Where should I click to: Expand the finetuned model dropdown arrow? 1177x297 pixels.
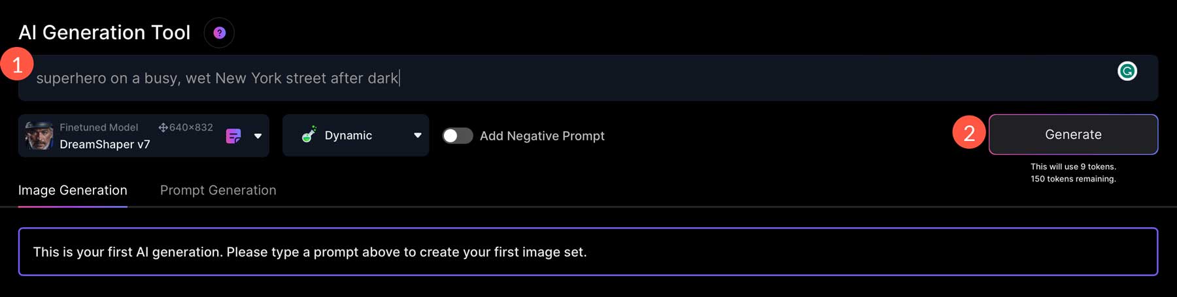point(258,136)
